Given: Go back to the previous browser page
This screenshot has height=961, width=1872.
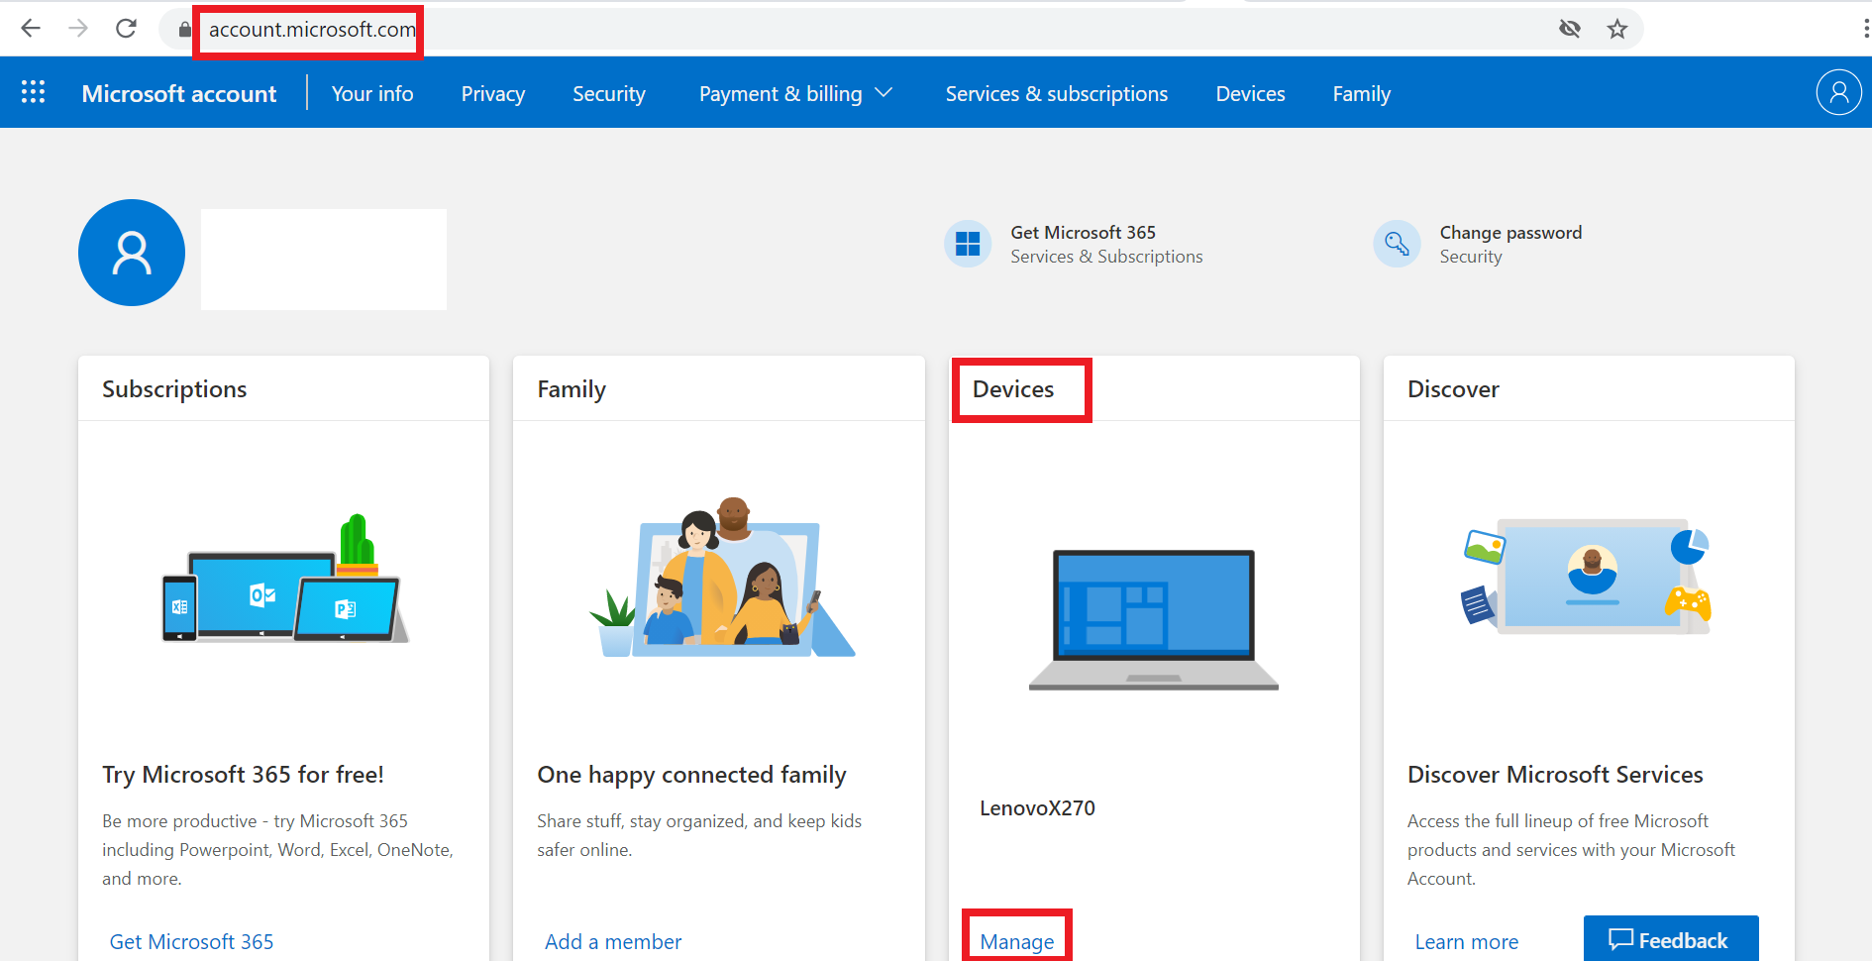Looking at the screenshot, I should [31, 29].
